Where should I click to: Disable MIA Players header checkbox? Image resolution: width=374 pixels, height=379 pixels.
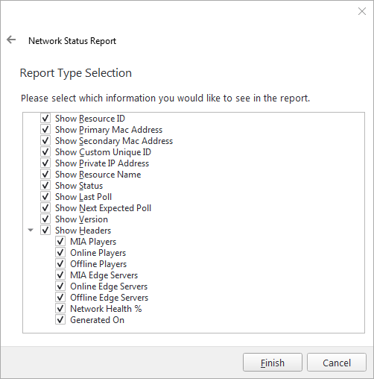60,241
